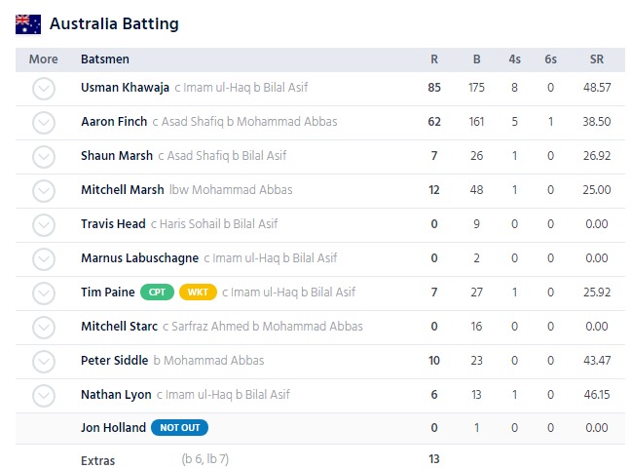Expand Marnus Labuschagne's row chevron
Viewport: 631px width, 469px height.
(x=43, y=259)
